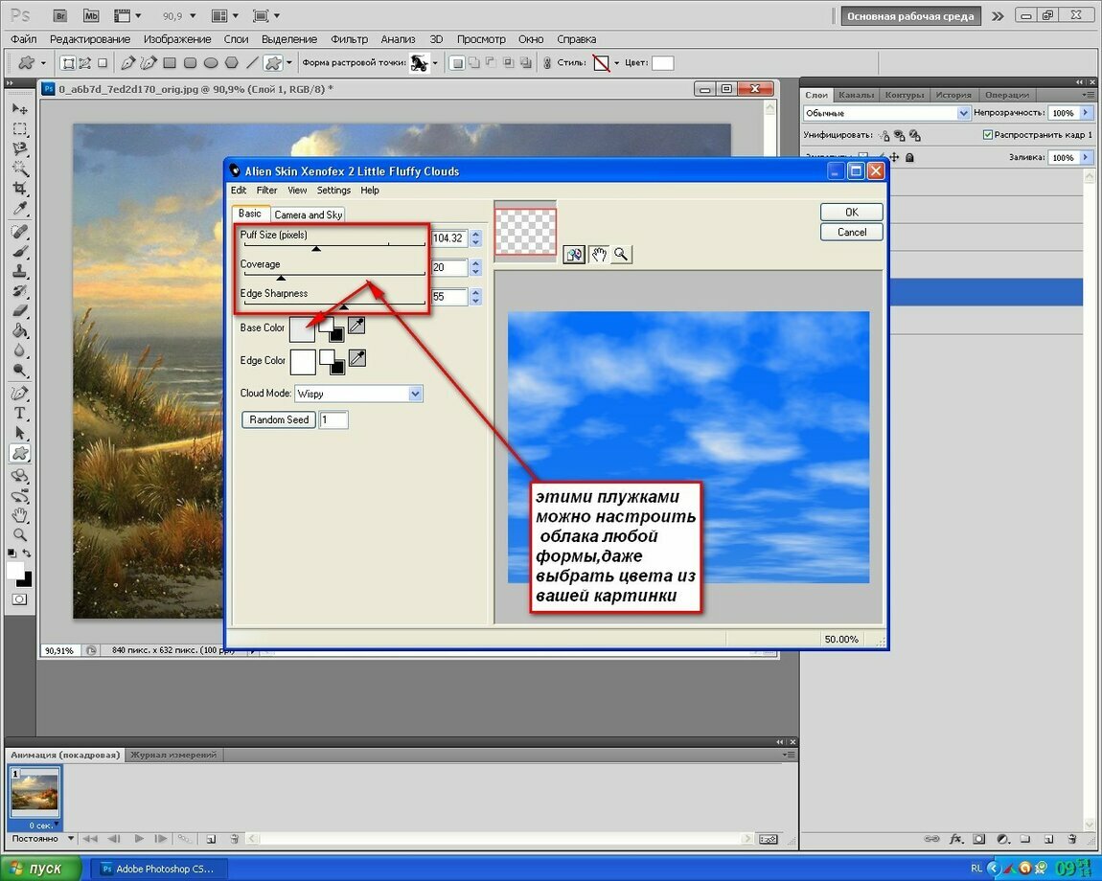Open the Фильтр menu
Screen dimensions: 1102x881
(x=350, y=39)
